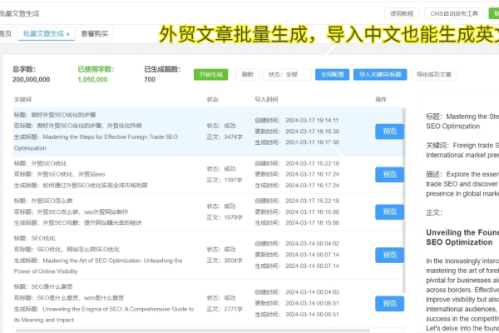
Task: Select creation time 2024-03-17 19:14:11
Action: 312,120
